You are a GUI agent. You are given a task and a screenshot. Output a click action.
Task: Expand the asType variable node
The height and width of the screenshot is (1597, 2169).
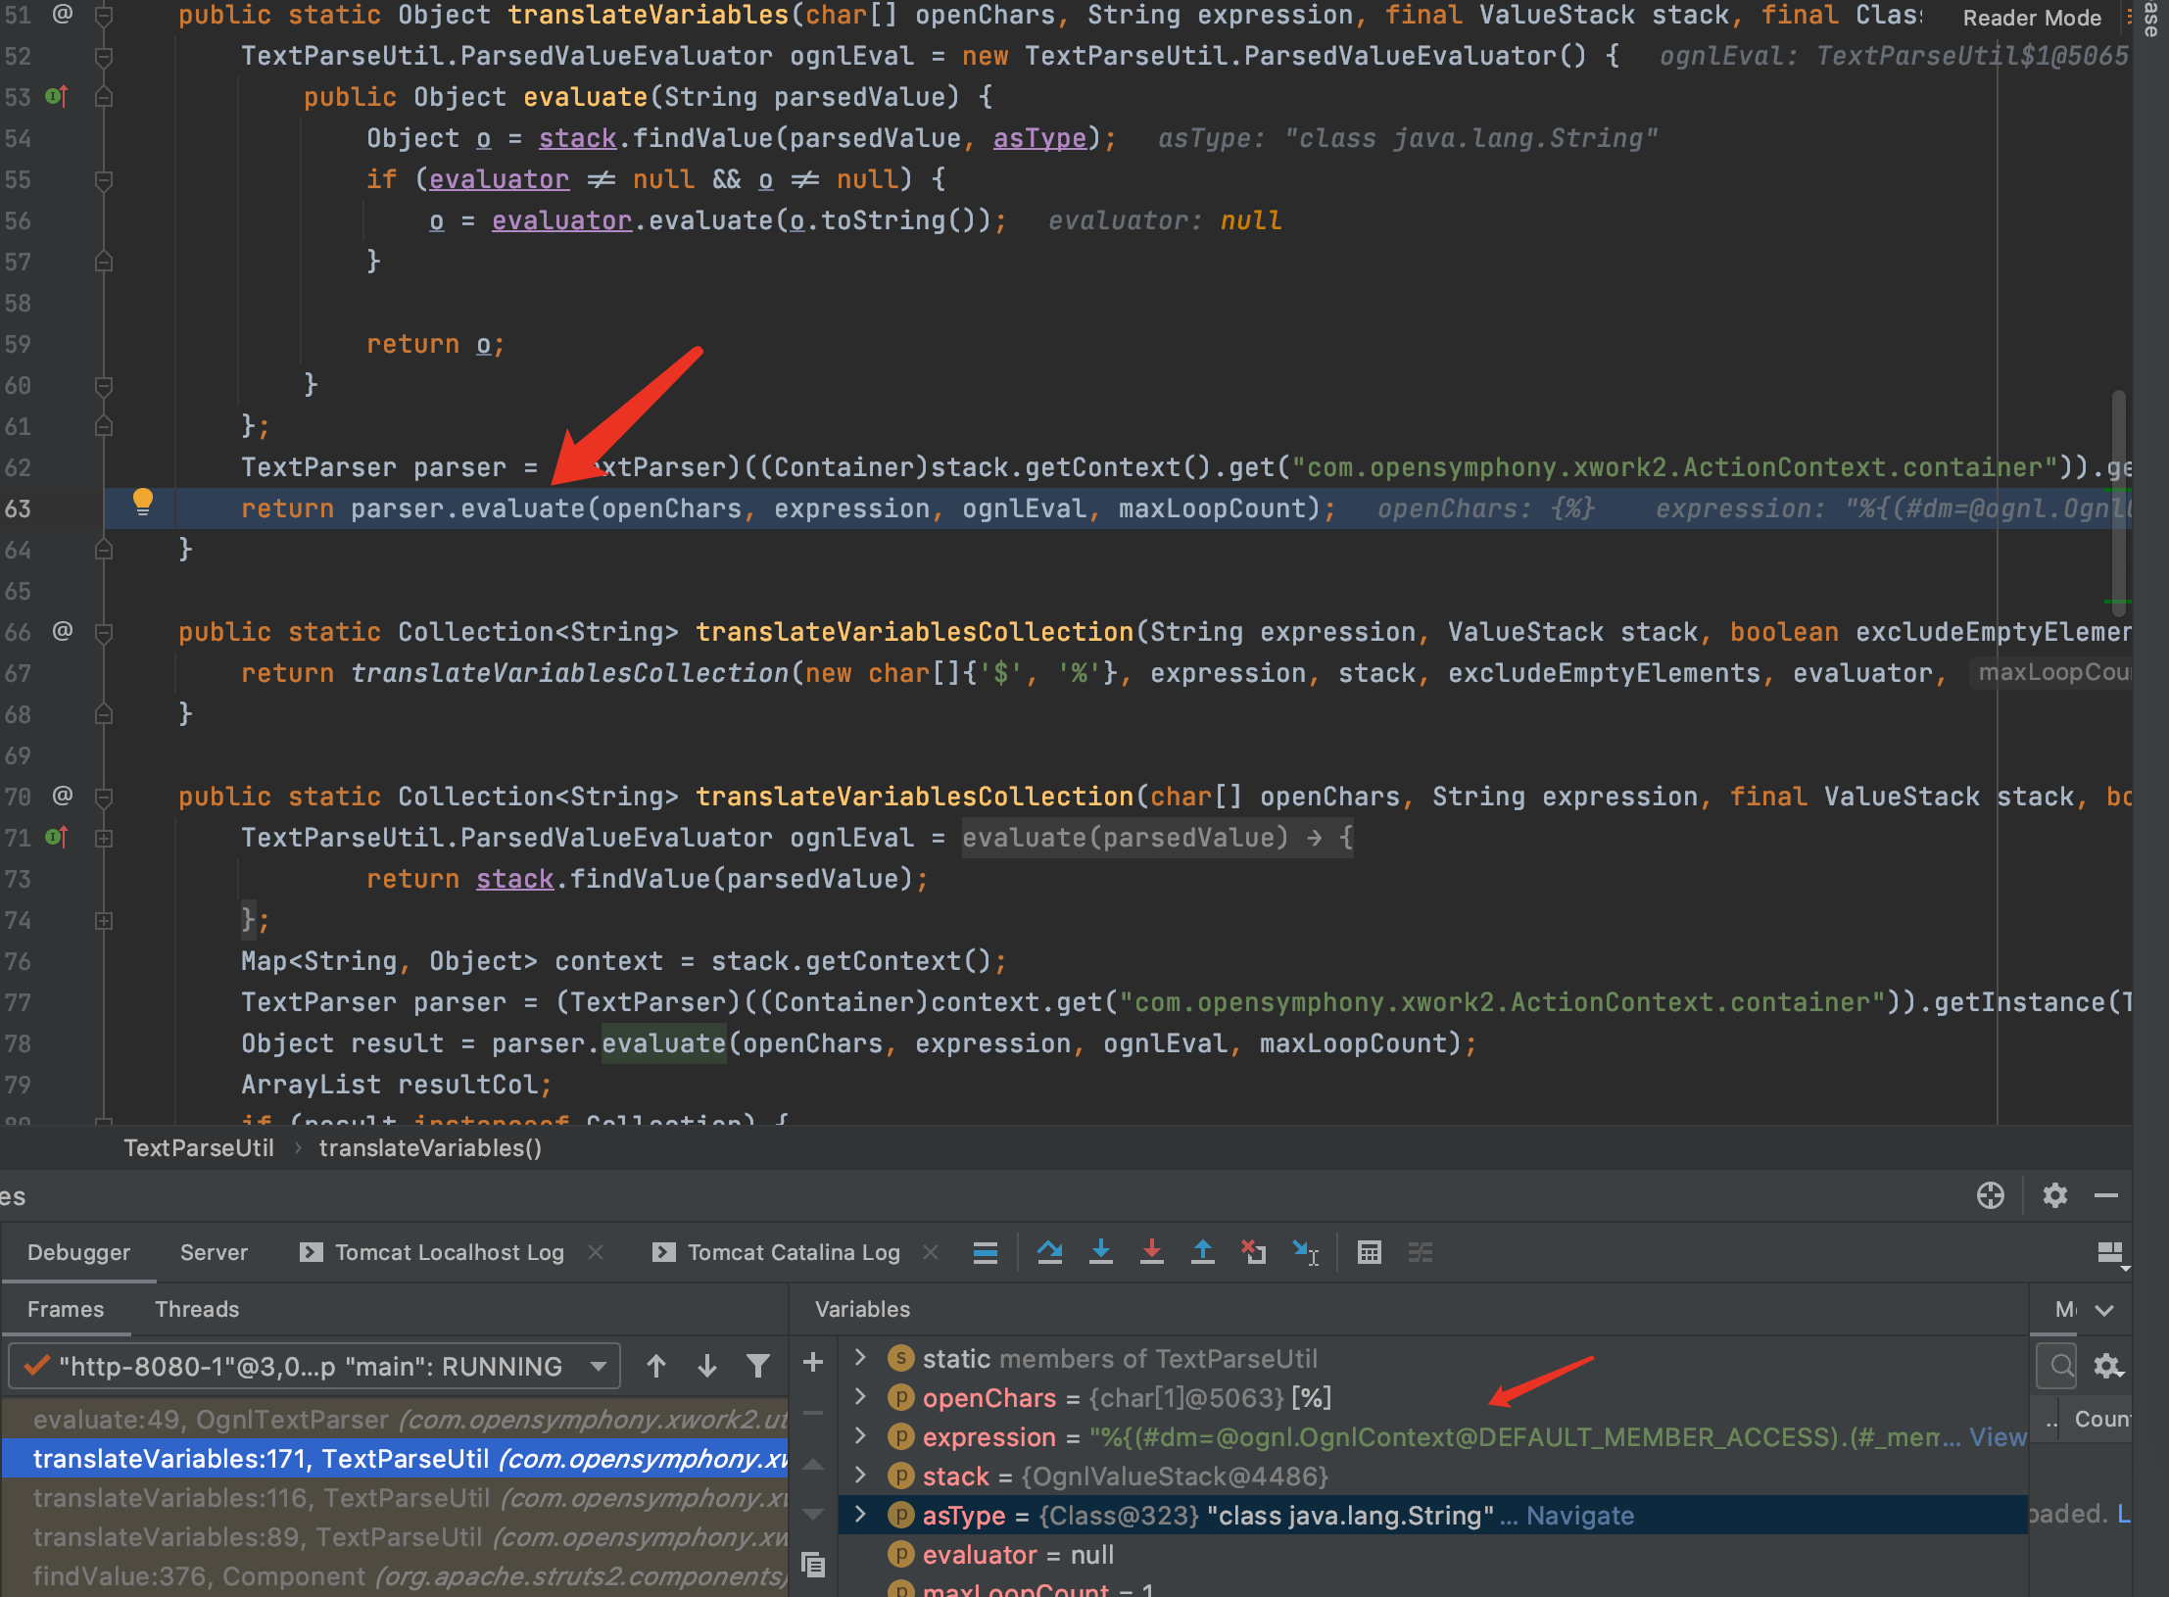pos(860,1515)
